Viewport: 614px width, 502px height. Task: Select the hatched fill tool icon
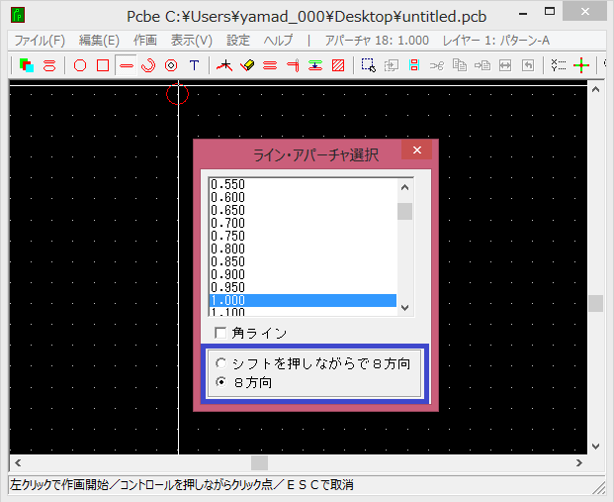pyautogui.click(x=338, y=65)
